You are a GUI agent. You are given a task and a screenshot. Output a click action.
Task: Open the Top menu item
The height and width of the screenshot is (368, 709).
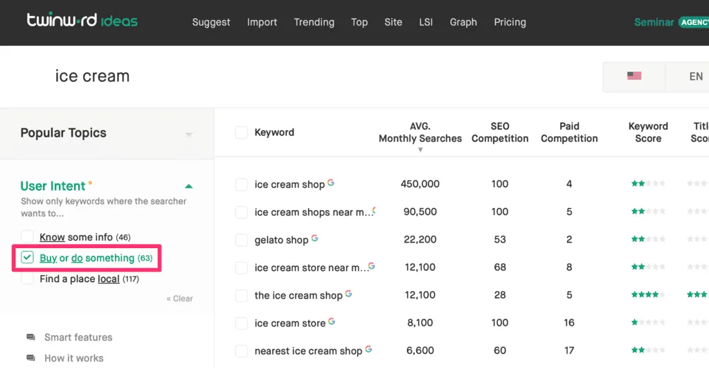click(359, 22)
